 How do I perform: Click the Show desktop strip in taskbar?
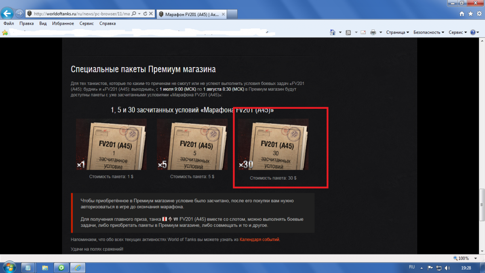click(482, 267)
